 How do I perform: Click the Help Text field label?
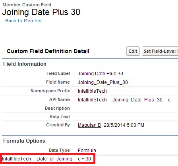click(x=60, y=116)
